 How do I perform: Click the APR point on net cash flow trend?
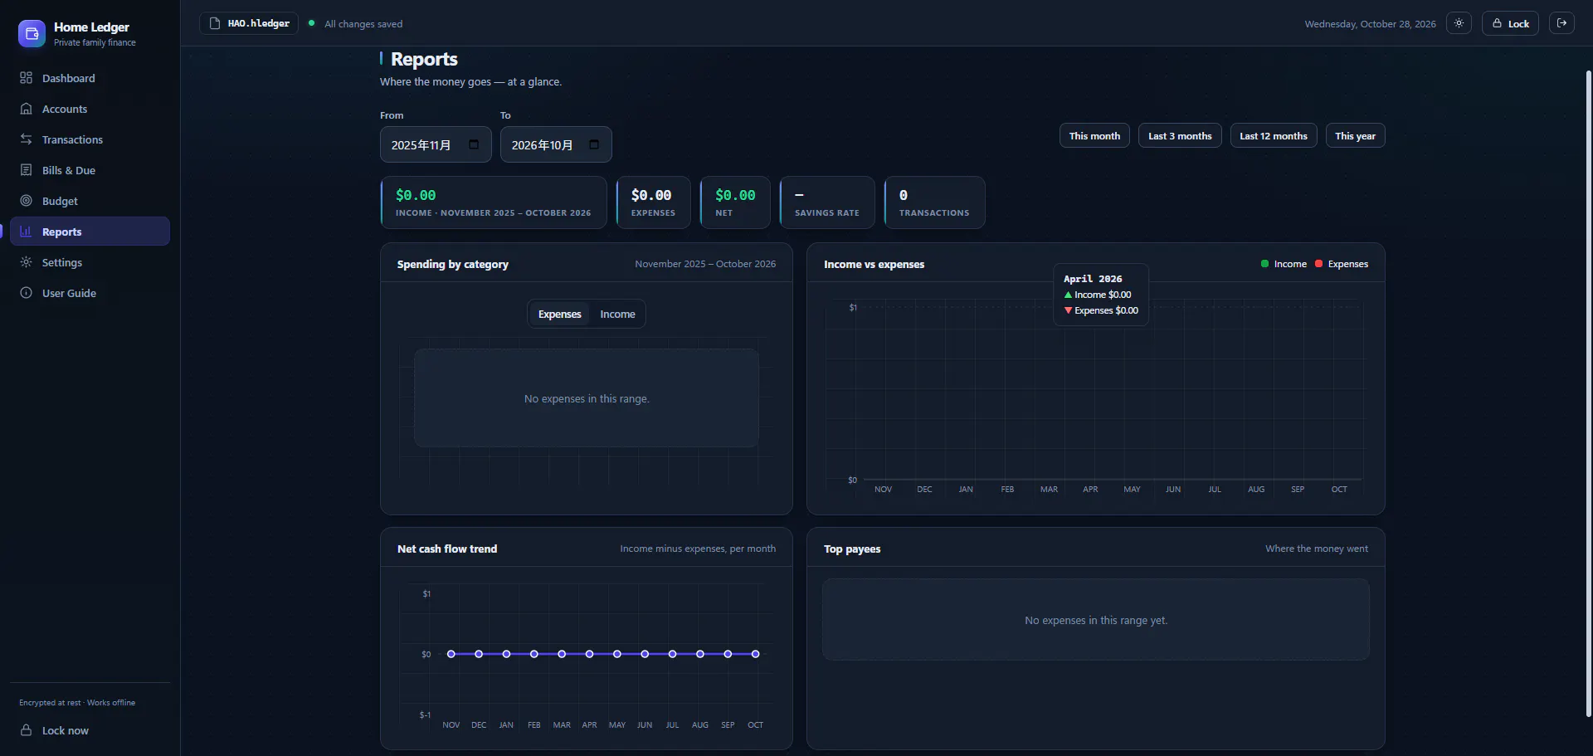(589, 654)
